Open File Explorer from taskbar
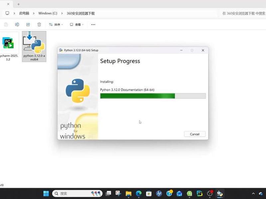 click(128, 193)
